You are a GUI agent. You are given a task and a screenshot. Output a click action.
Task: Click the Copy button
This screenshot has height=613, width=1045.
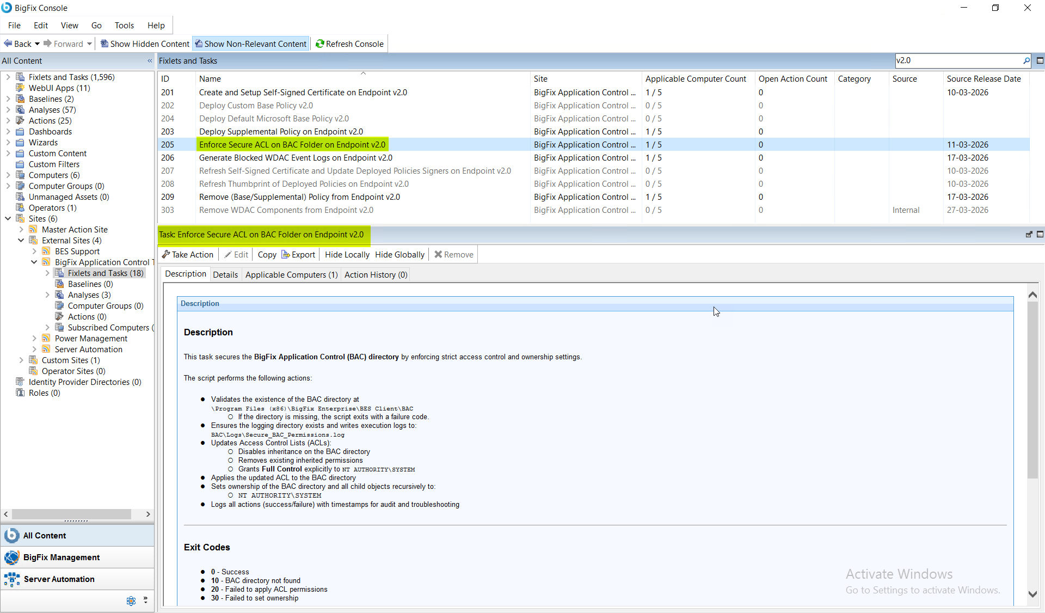point(266,254)
